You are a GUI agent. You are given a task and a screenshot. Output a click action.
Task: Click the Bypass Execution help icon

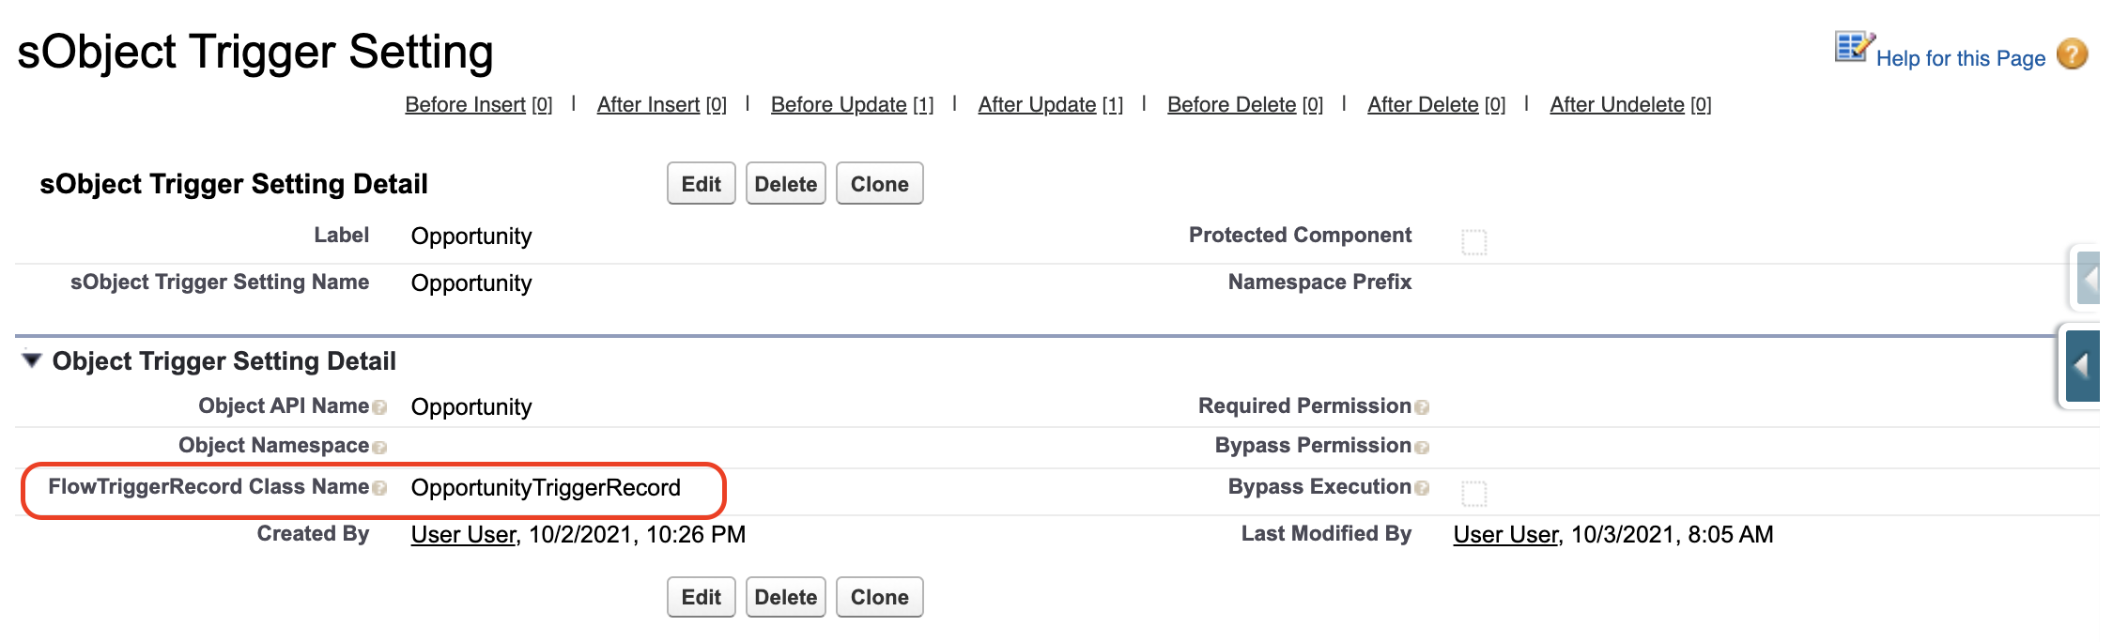pyautogui.click(x=1422, y=488)
